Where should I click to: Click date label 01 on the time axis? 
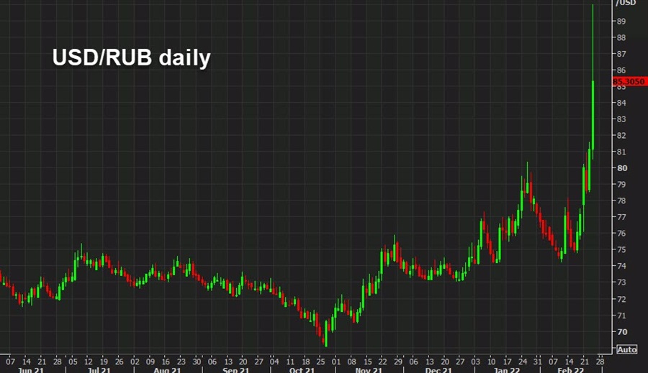coord(336,362)
